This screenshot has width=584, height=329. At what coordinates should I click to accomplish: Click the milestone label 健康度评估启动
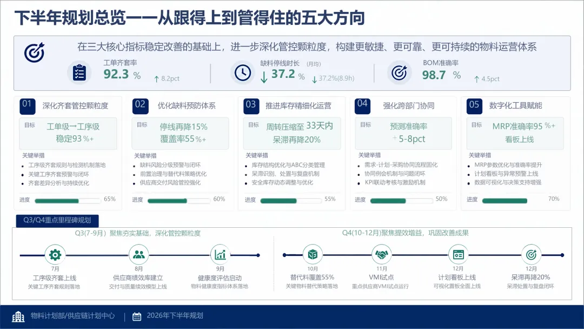220,278
